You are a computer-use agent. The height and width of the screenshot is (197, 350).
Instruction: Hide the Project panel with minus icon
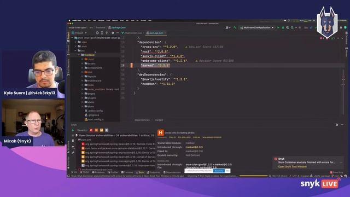point(118,33)
